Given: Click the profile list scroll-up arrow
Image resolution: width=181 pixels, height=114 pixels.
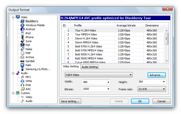Looking at the screenshot, I should [x=167, y=31].
